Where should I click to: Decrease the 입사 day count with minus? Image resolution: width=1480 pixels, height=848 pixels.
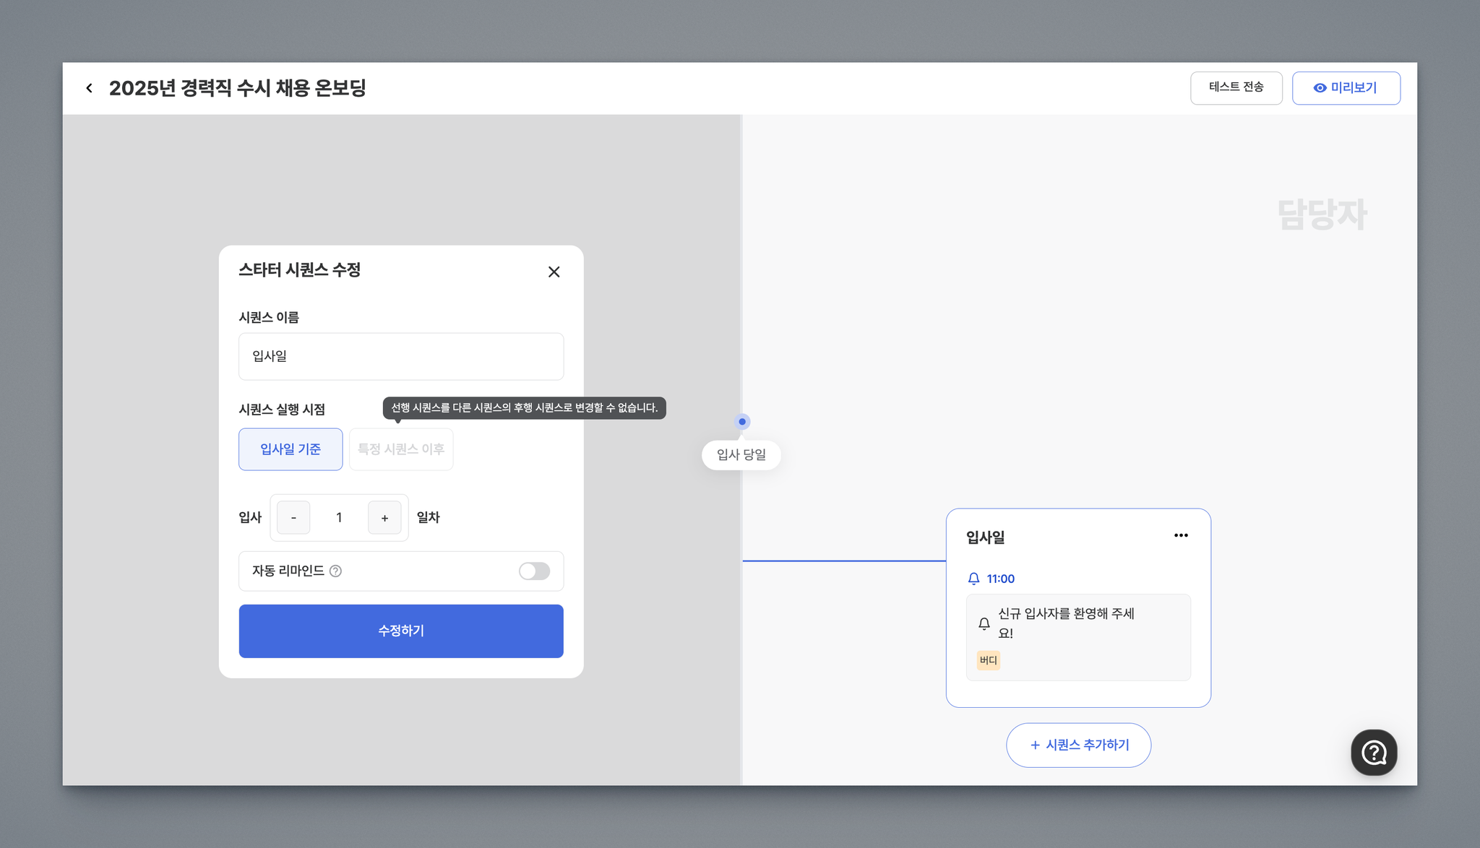(x=293, y=518)
